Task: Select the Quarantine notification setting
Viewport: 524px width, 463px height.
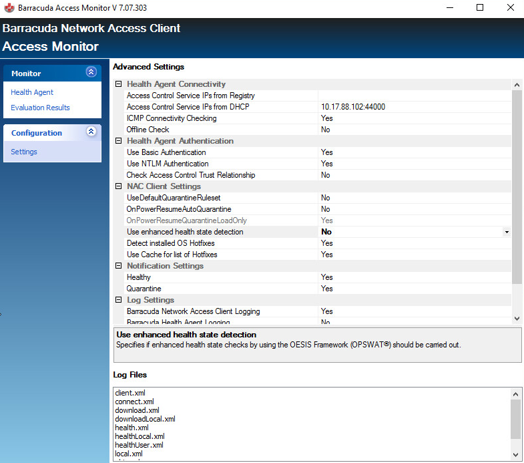Action: [317, 289]
